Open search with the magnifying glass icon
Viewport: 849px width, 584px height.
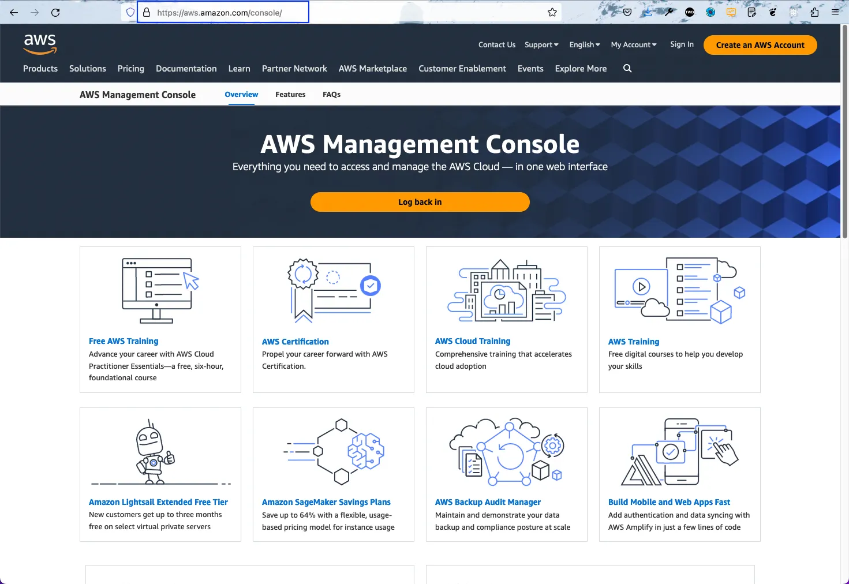(x=627, y=69)
